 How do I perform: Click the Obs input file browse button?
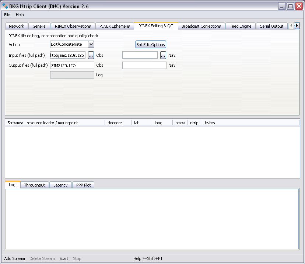(x=91, y=55)
